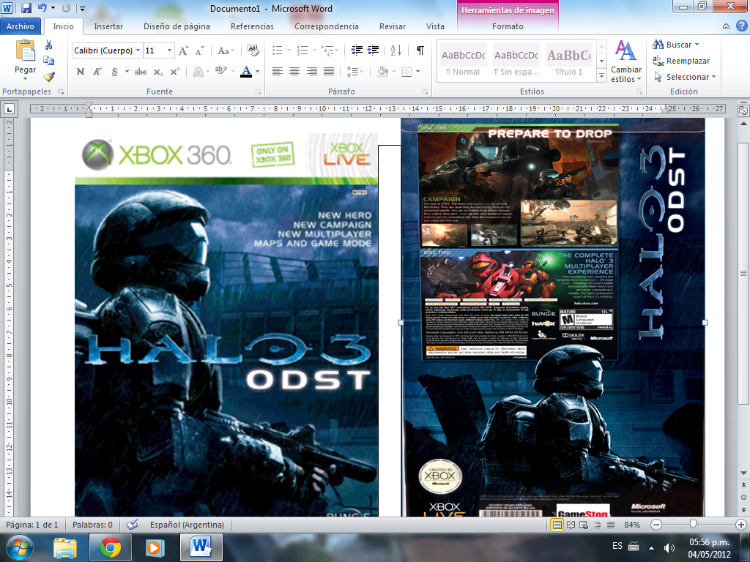This screenshot has width=750, height=562.
Task: Click the Grow Font icon
Action: [184, 50]
